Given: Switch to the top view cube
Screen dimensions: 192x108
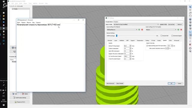Looking at the screenshot, I should pyautogui.click(x=190, y=22).
